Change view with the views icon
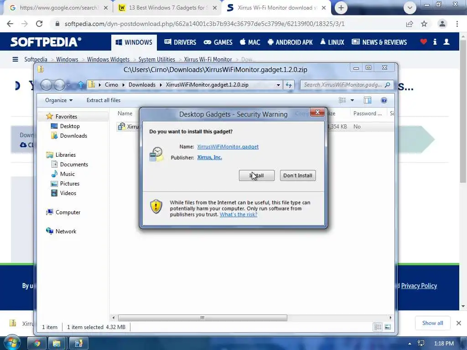The width and height of the screenshot is (467, 350). coord(342,100)
